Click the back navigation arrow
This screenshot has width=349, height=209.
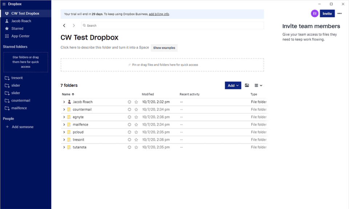64,25
